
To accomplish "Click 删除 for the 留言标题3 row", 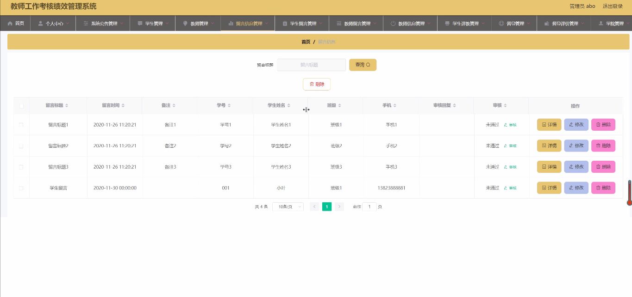I will coord(603,167).
